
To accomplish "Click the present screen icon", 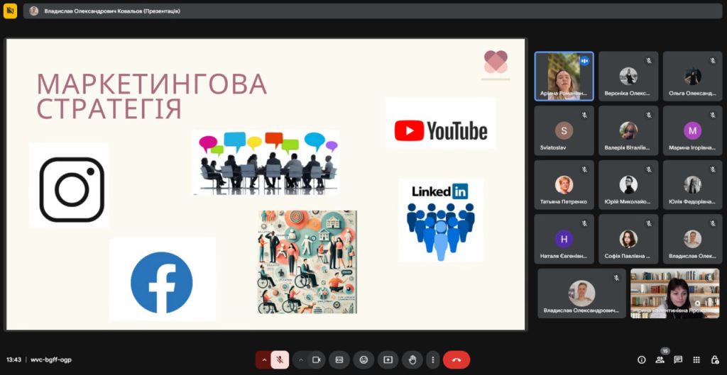I will coord(388,359).
